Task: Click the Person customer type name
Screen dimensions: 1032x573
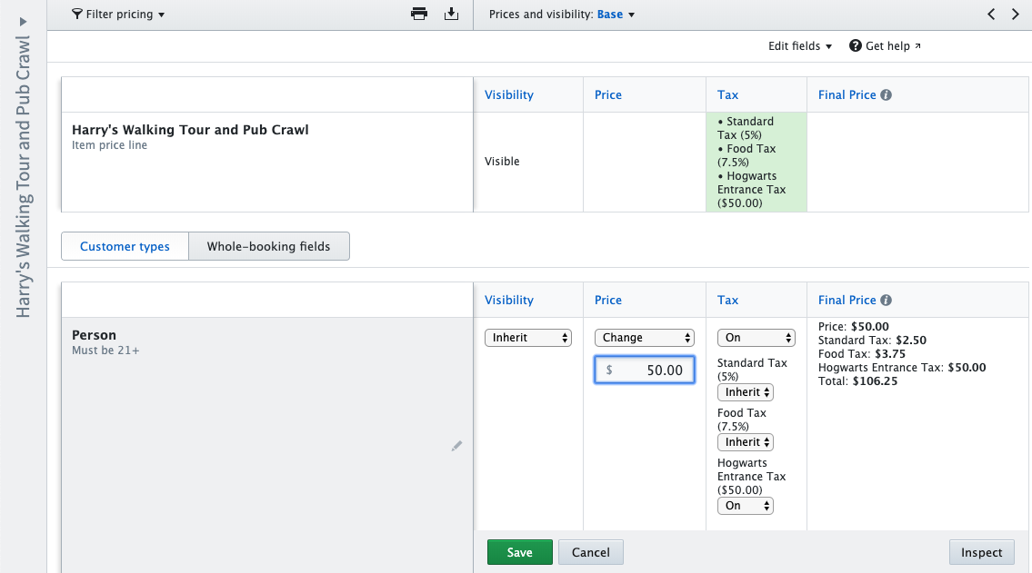Action: point(94,334)
